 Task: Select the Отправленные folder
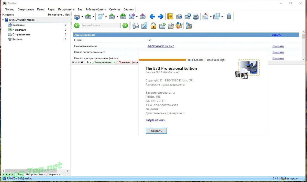21,34
